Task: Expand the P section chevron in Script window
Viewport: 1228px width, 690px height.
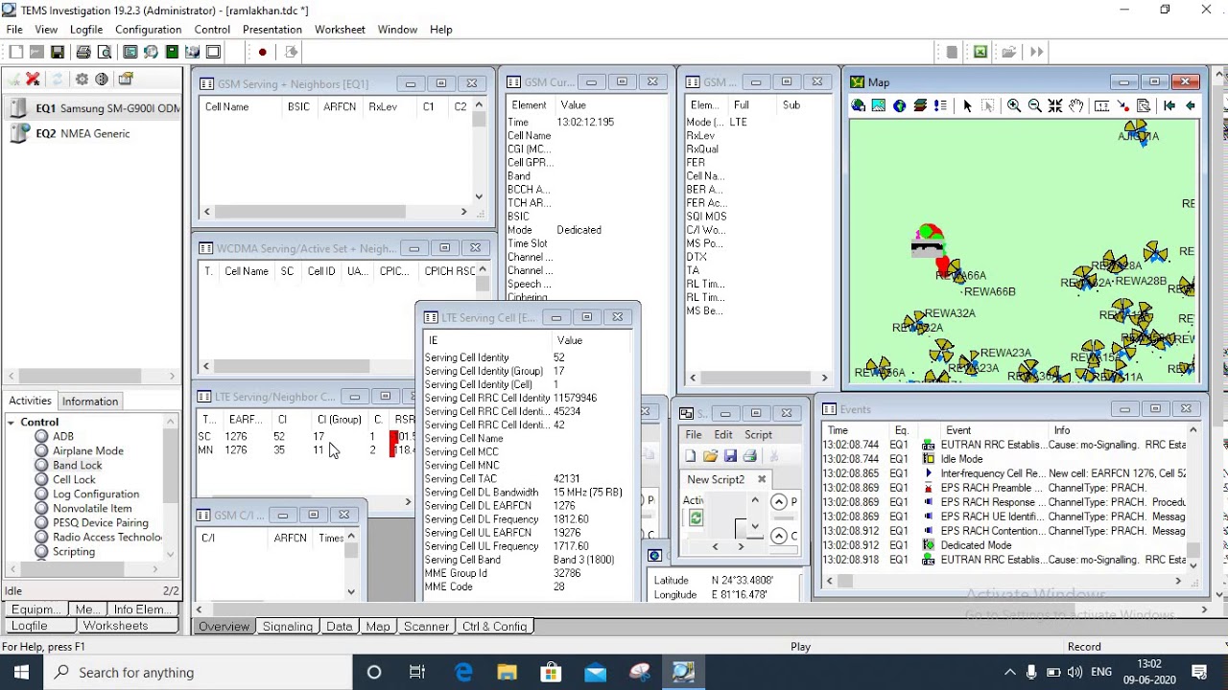Action: [x=779, y=501]
